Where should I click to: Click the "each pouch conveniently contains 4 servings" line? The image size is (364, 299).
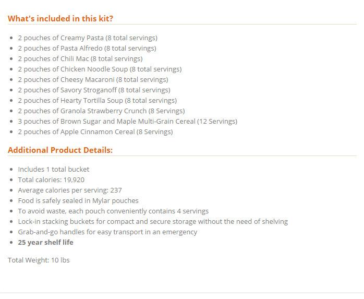pos(113,211)
